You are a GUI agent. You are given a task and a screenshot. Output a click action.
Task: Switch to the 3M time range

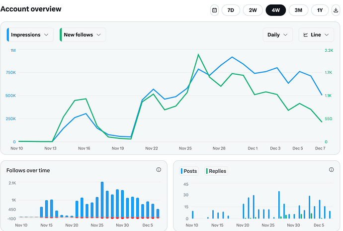coord(298,10)
